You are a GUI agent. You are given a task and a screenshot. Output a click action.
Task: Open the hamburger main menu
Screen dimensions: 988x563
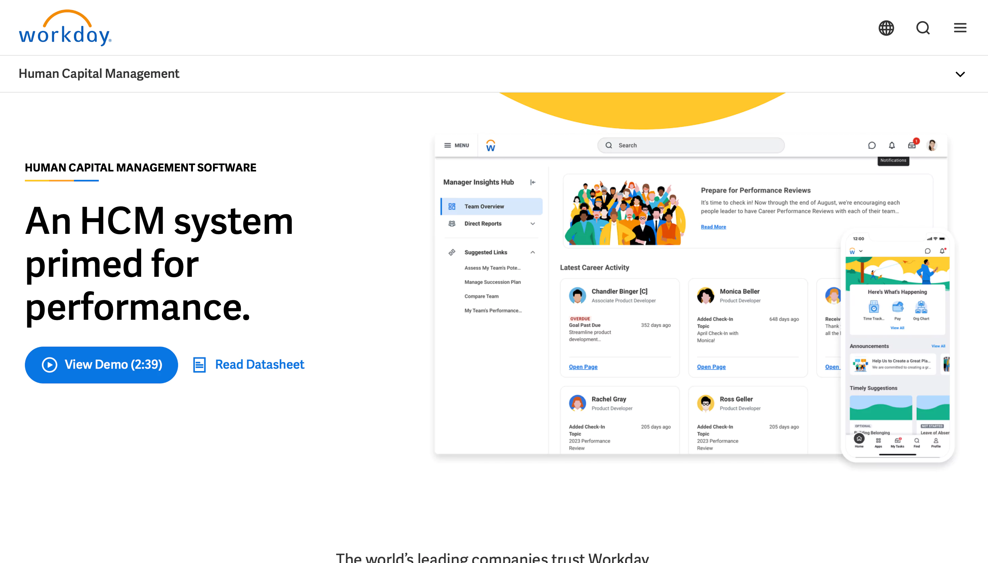(x=960, y=28)
